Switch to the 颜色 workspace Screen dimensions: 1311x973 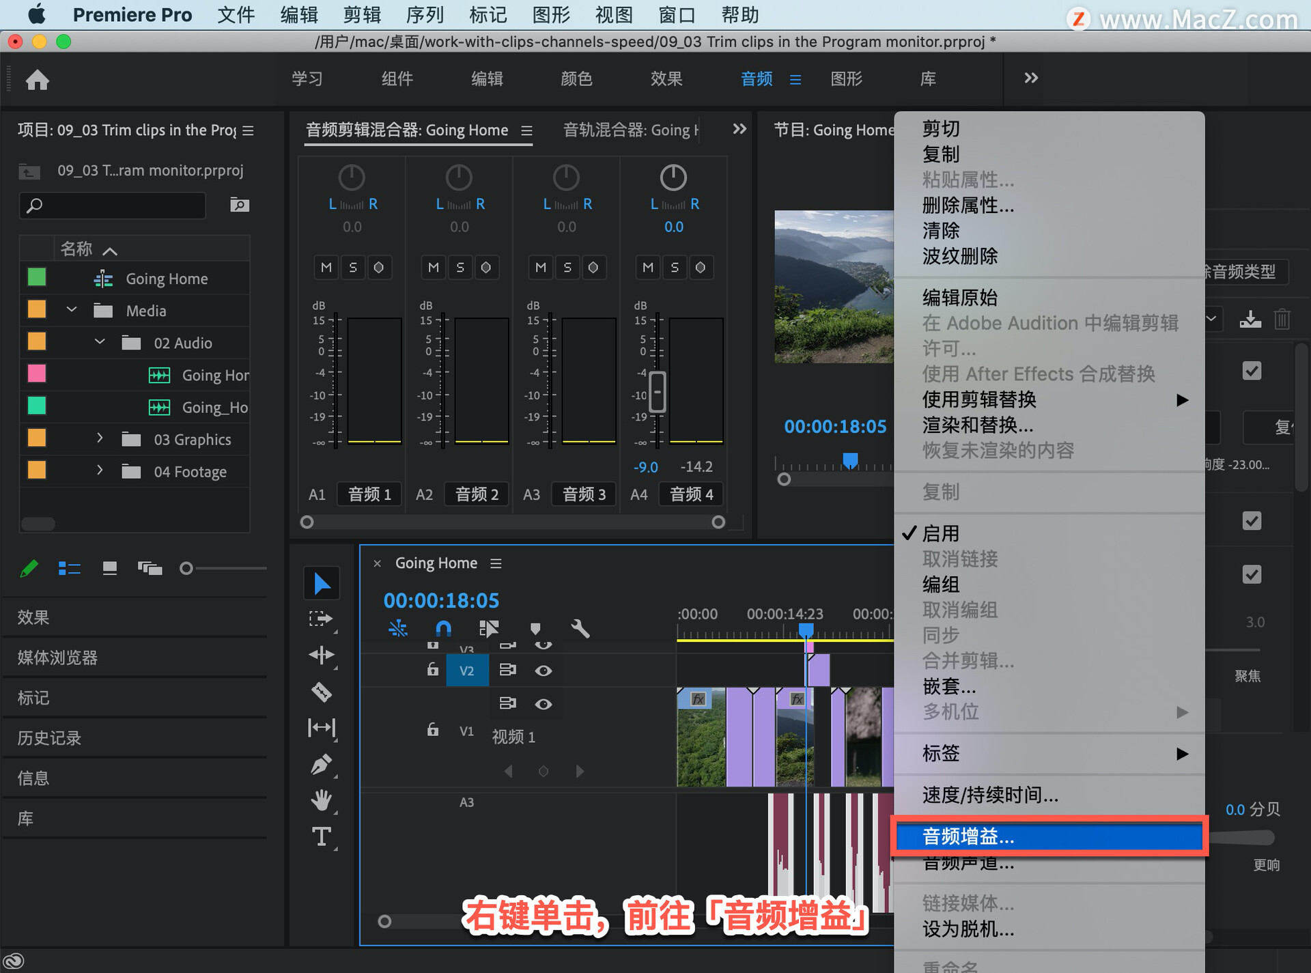[576, 79]
